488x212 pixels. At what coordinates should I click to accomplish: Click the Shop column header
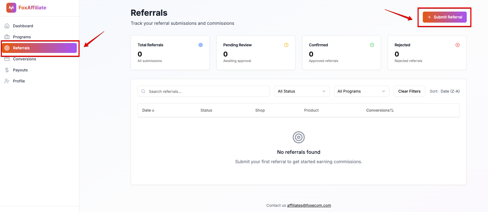tap(260, 110)
